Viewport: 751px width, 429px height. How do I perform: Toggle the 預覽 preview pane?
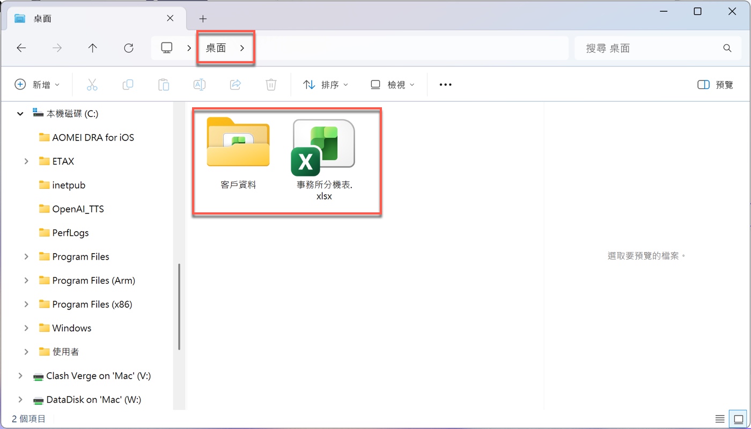pos(715,84)
